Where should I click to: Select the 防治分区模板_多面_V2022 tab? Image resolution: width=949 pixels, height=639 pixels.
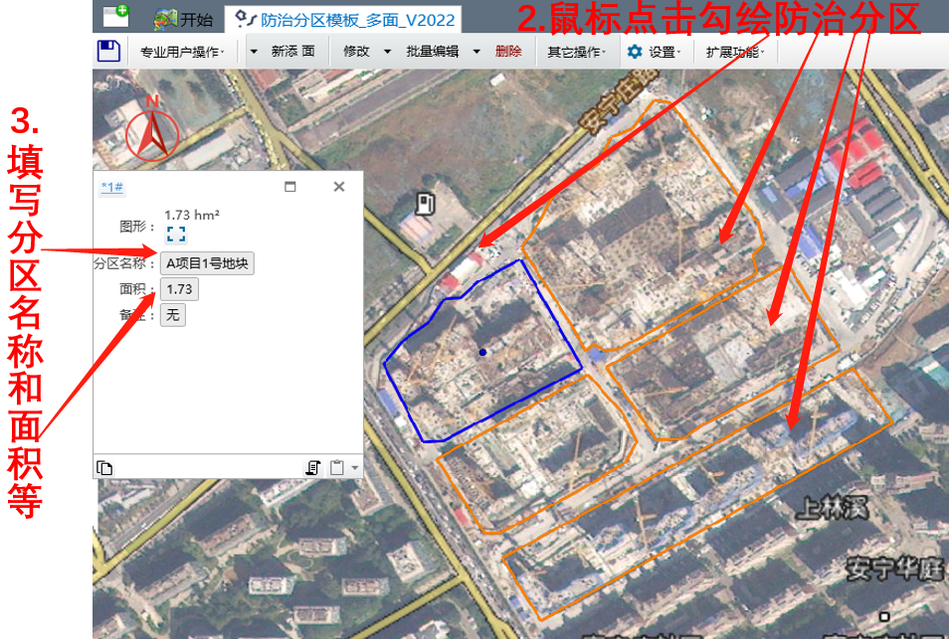(x=344, y=20)
